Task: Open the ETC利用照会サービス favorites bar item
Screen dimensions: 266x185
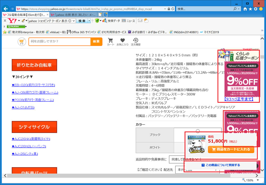Action: (112, 32)
